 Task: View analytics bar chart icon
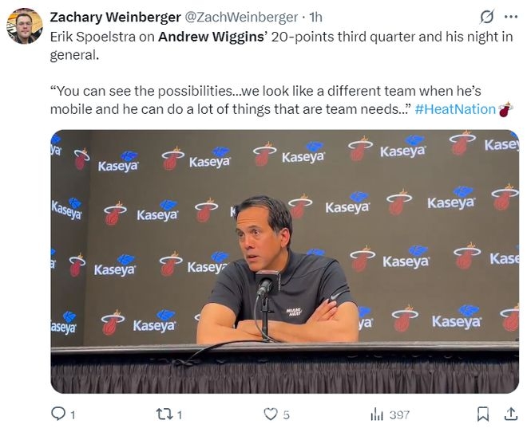point(377,415)
